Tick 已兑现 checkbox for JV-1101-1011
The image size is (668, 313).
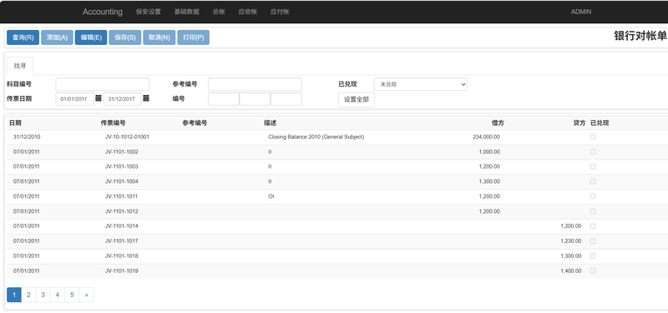point(593,196)
